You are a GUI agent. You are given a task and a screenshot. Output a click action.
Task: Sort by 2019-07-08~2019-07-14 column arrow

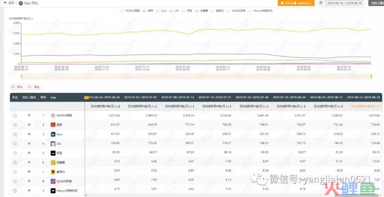[x=193, y=106]
